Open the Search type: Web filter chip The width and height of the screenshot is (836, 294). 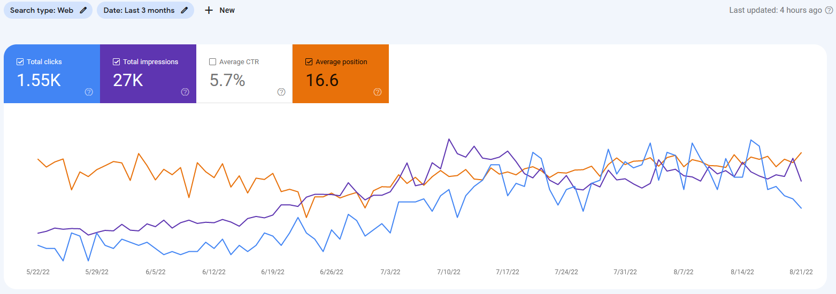tap(48, 10)
